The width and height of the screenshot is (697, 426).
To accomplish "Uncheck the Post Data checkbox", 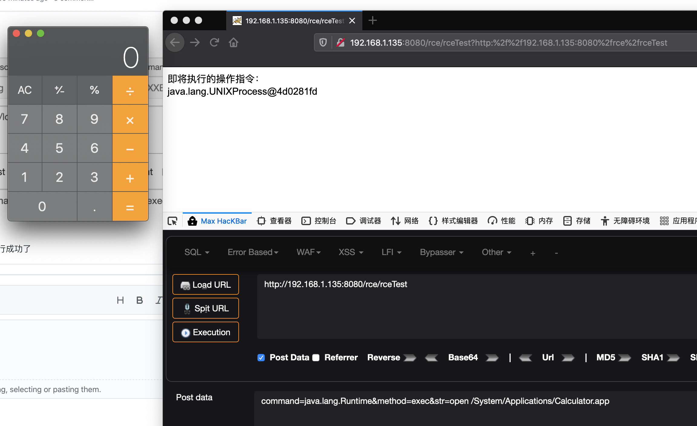I will click(x=261, y=358).
